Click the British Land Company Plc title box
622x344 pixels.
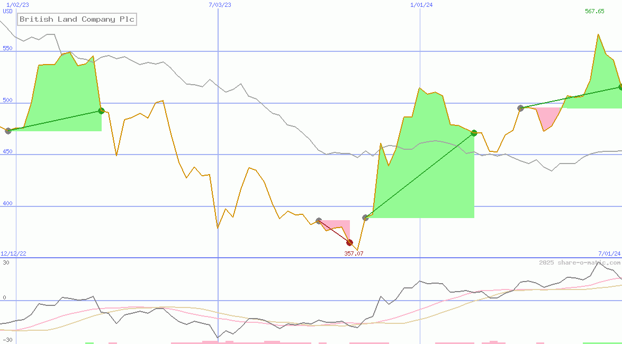click(77, 20)
